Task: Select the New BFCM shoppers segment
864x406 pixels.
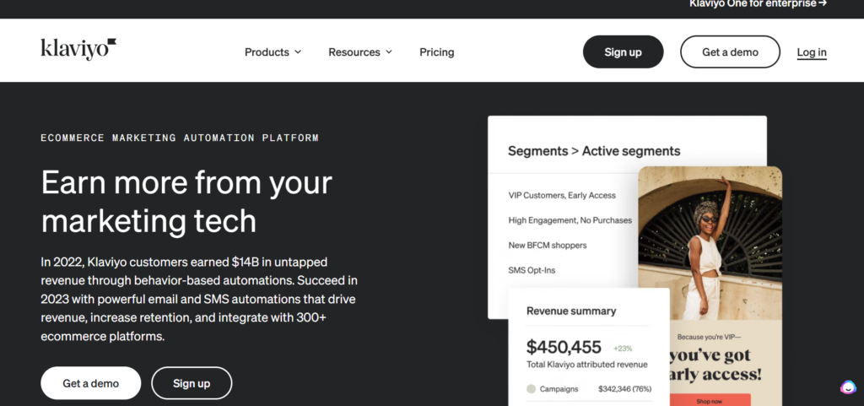Action: tap(547, 245)
